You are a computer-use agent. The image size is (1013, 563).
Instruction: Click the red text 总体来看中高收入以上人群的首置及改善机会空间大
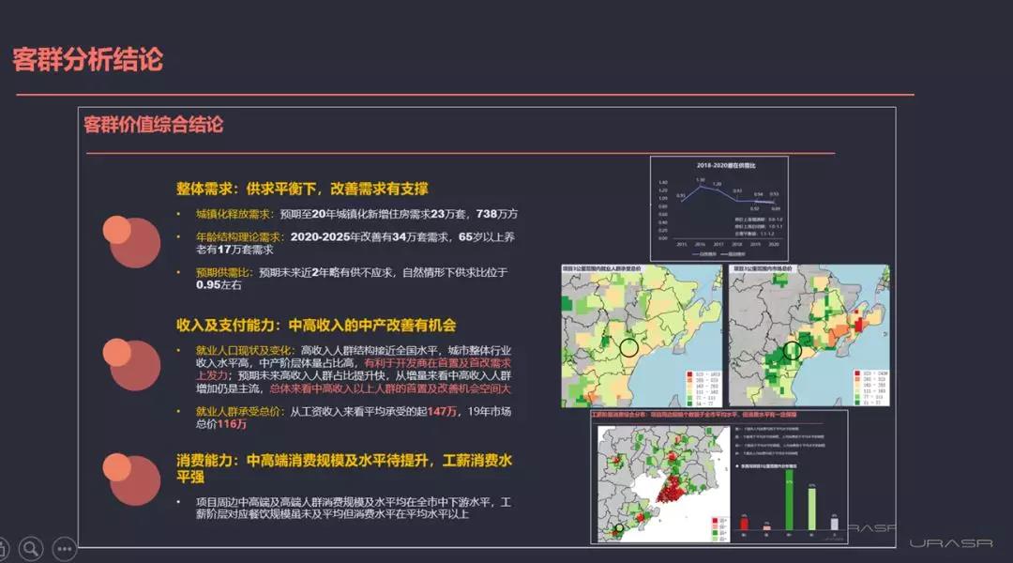click(x=389, y=388)
